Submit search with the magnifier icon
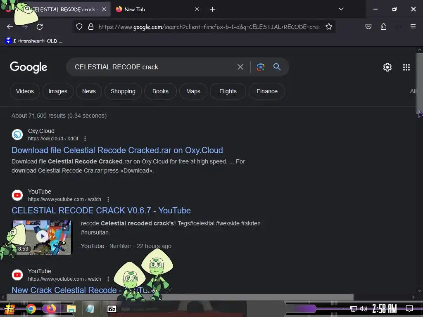The width and height of the screenshot is (423, 317). coord(277,67)
